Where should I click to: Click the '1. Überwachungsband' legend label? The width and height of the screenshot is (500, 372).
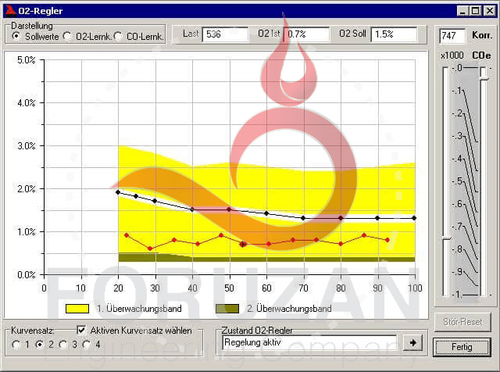tap(139, 309)
